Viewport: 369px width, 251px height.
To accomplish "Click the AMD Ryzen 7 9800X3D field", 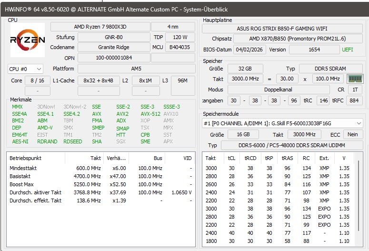I will (100, 27).
